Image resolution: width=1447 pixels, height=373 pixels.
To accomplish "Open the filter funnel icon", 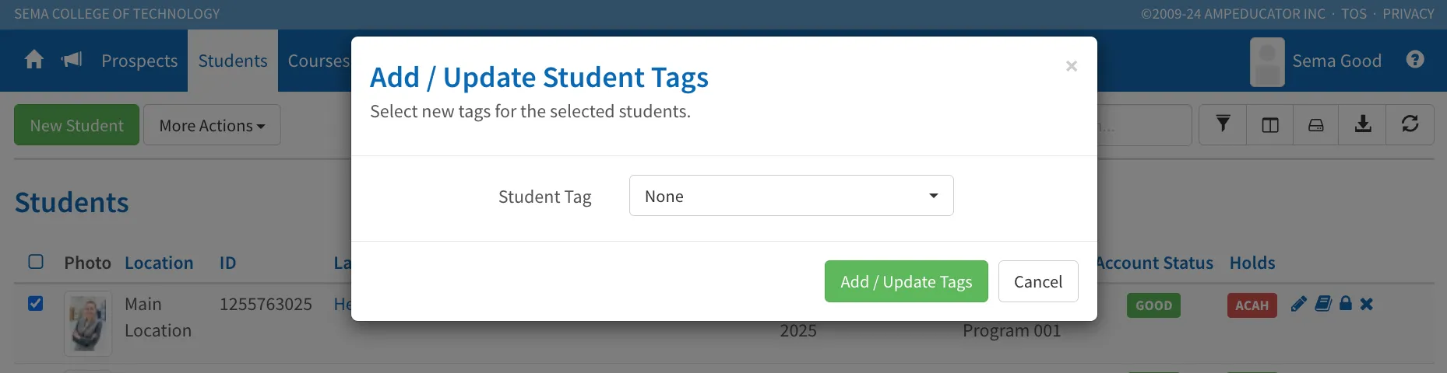I will tap(1223, 124).
